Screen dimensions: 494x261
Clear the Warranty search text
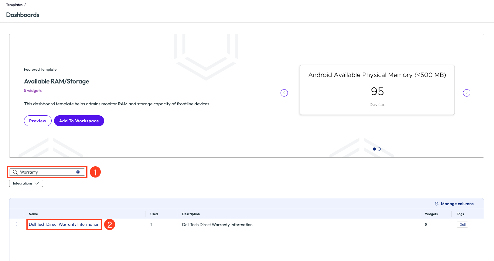(x=78, y=172)
